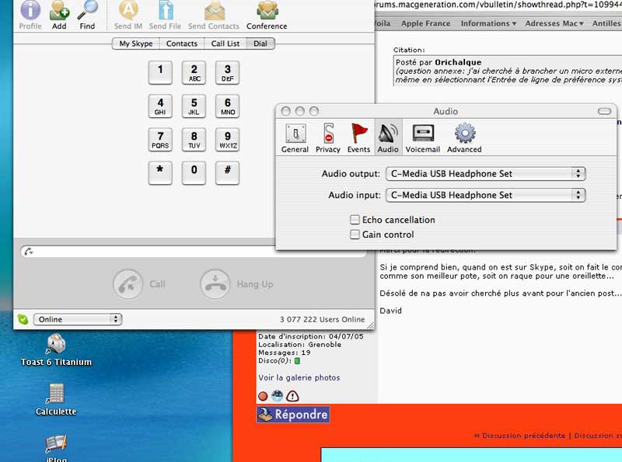Open the Calculette desktop icon
Image resolution: width=622 pixels, height=462 pixels.
click(56, 393)
